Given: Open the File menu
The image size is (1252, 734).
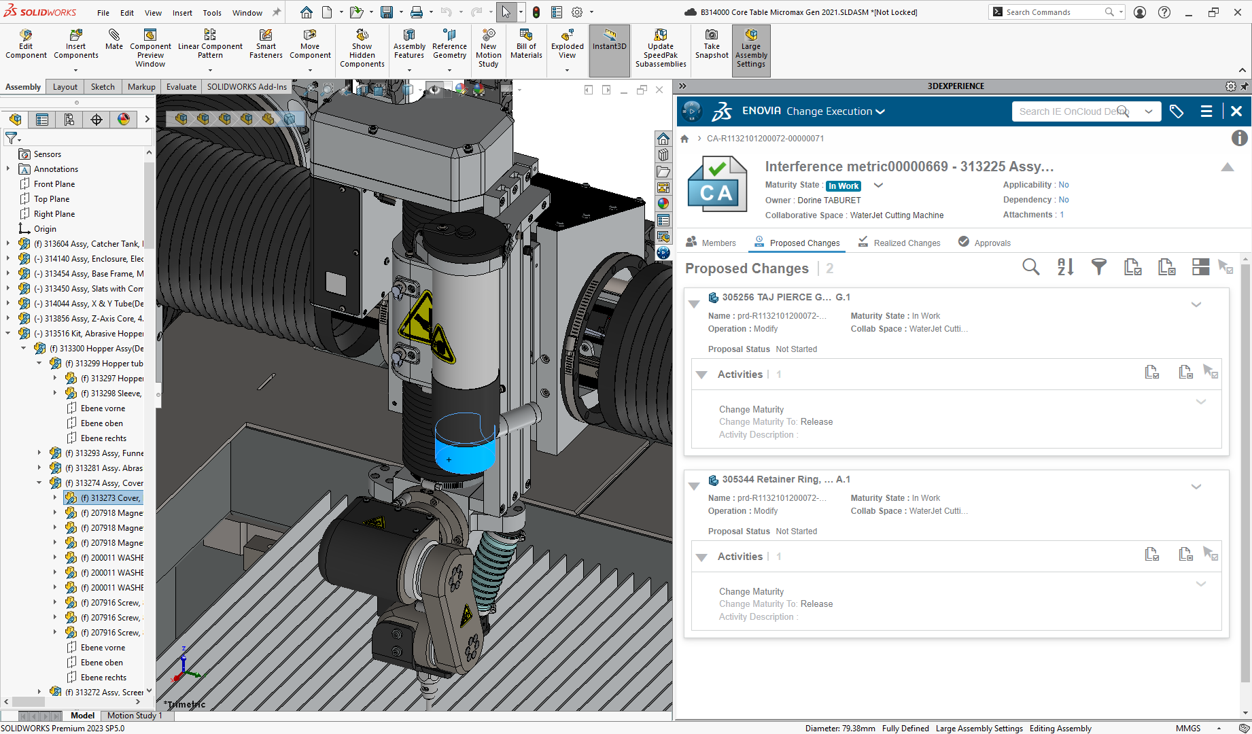Looking at the screenshot, I should coord(103,12).
